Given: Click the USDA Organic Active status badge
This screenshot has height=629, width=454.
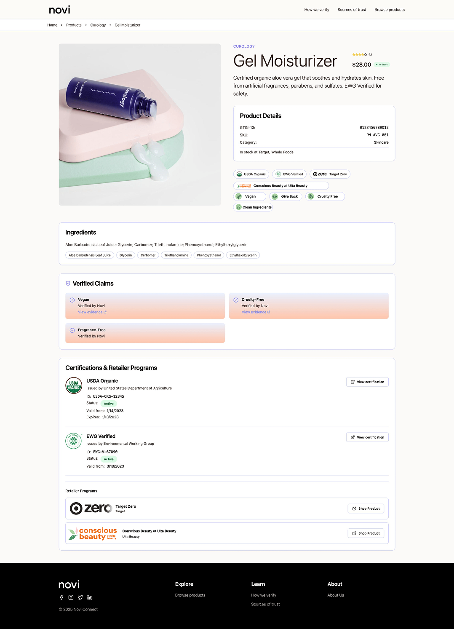Looking at the screenshot, I should pos(109,404).
